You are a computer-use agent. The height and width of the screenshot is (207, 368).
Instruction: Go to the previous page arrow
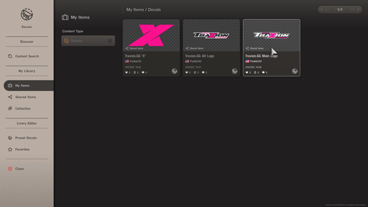[x=322, y=10]
